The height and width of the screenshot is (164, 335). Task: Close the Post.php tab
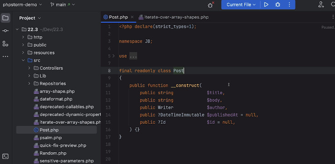click(x=132, y=17)
